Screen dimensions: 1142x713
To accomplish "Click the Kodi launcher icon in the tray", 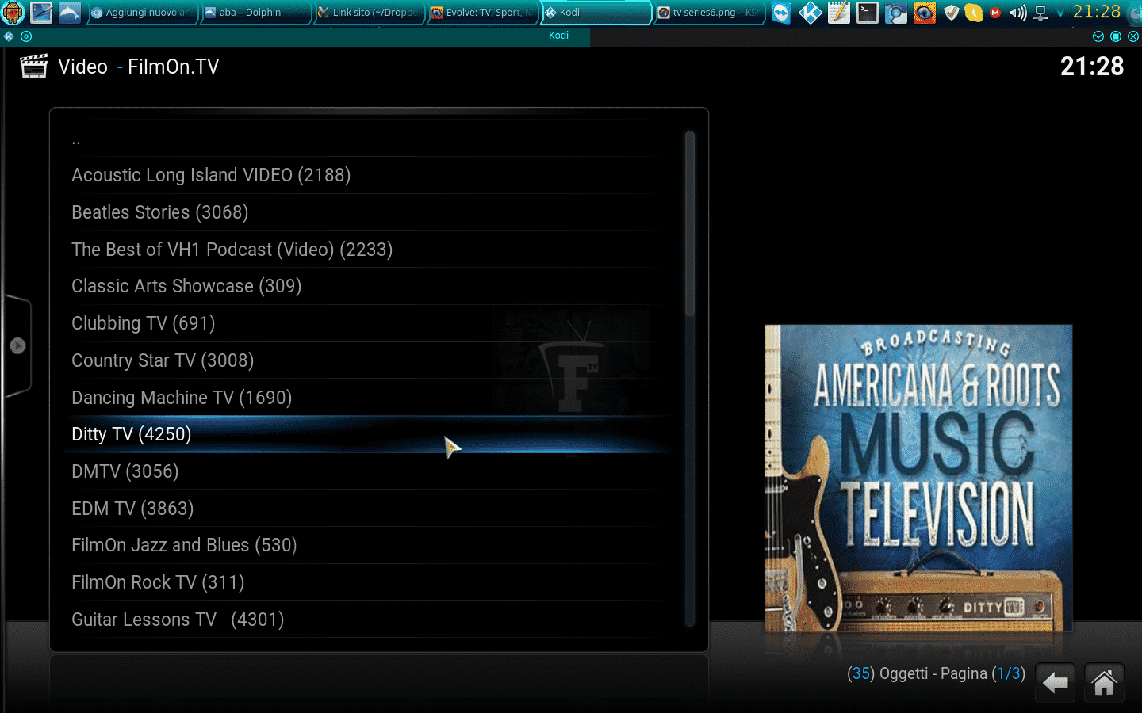I will click(811, 13).
